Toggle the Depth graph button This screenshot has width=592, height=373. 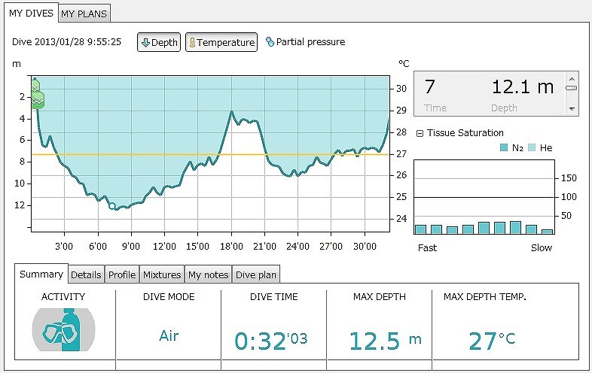[159, 42]
